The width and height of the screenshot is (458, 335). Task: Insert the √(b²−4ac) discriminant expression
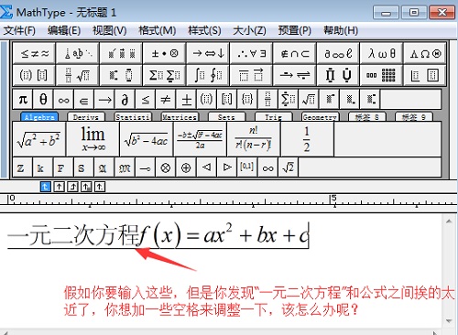point(147,139)
